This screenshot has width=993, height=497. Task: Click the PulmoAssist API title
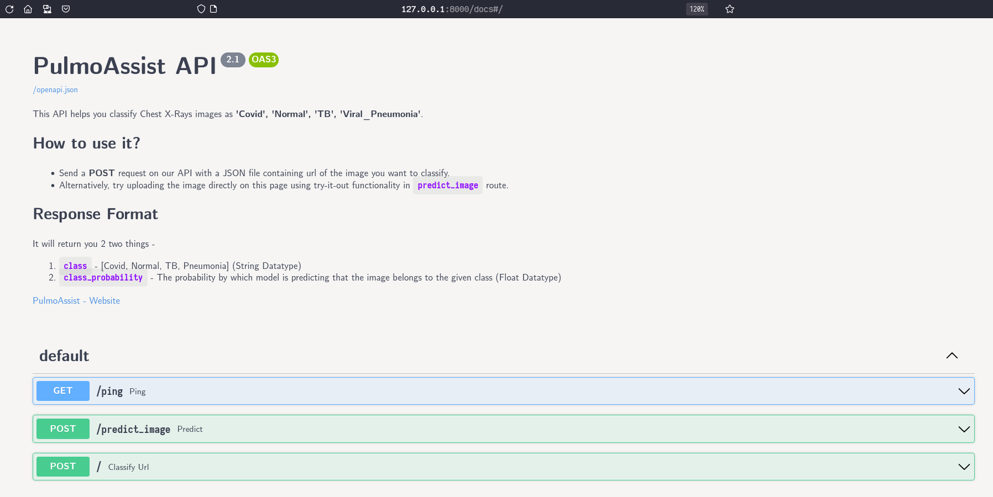tap(125, 66)
